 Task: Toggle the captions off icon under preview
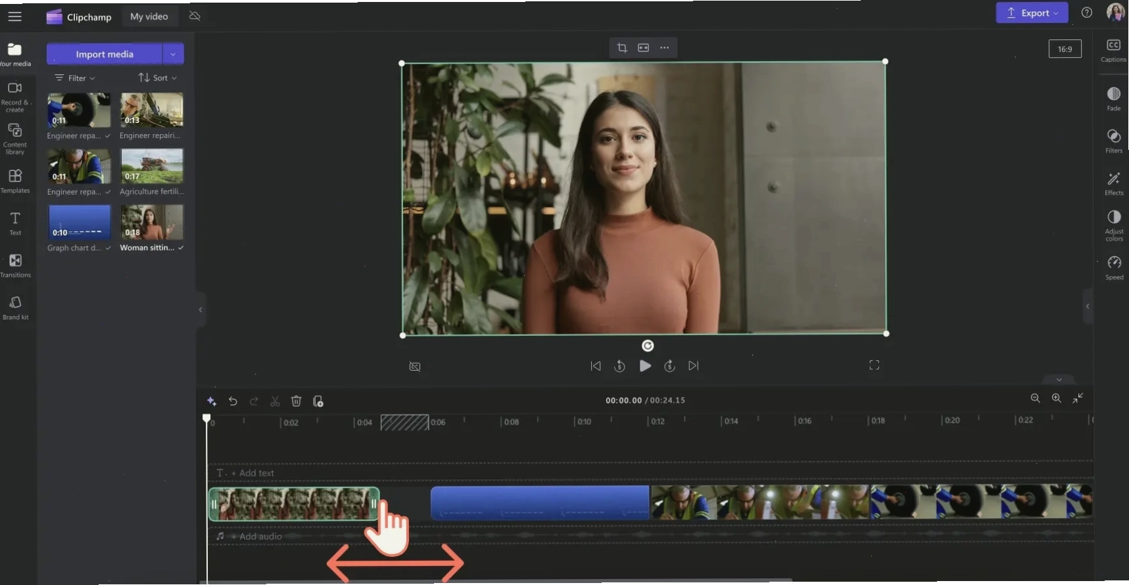(415, 366)
